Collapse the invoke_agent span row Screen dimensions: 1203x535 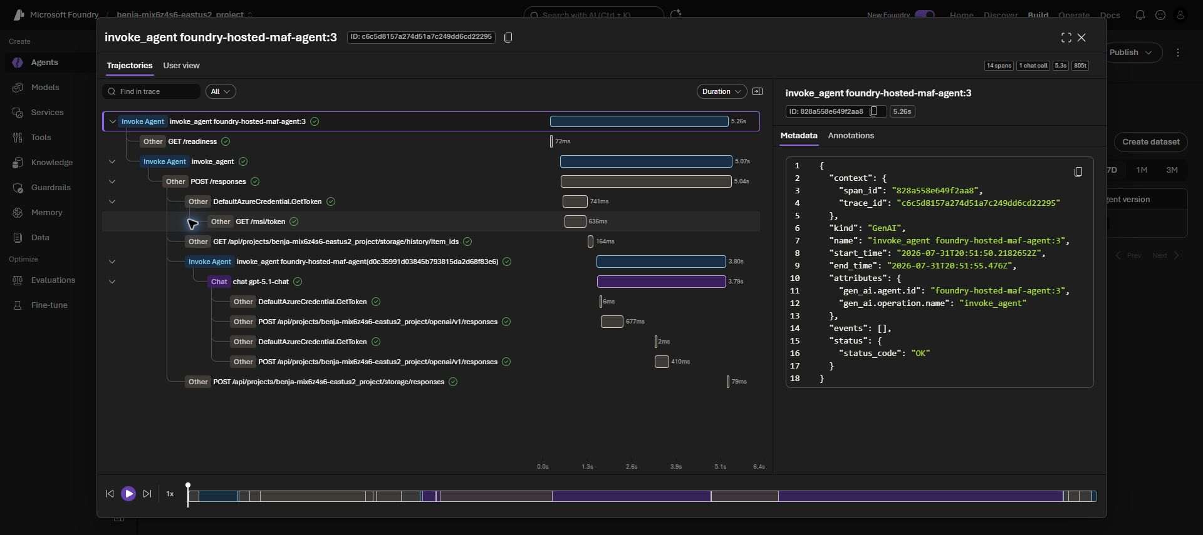tap(112, 161)
